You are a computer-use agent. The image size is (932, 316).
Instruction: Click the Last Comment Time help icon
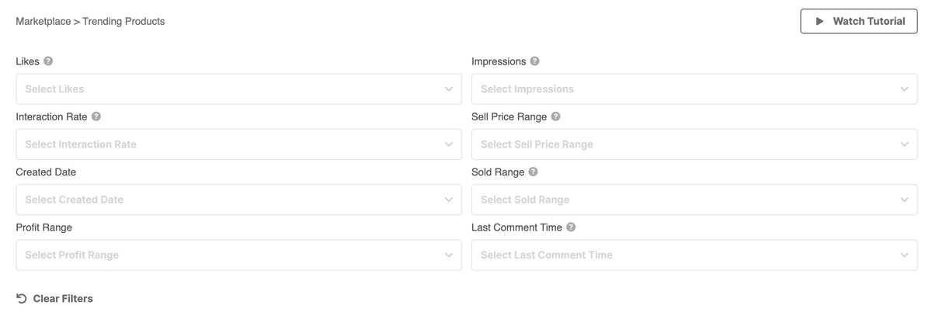(x=571, y=227)
